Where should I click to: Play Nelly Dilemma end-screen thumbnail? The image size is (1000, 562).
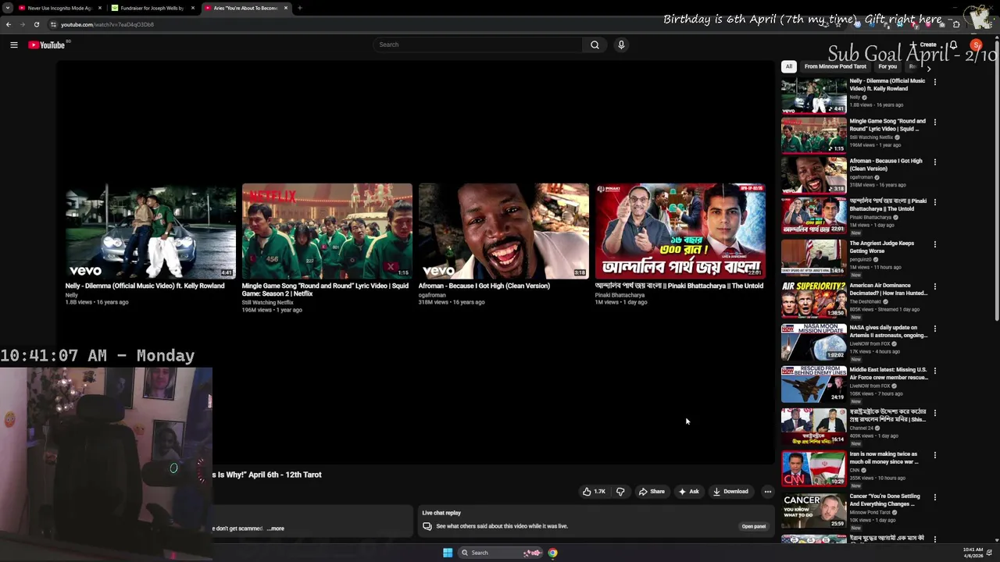tap(150, 231)
